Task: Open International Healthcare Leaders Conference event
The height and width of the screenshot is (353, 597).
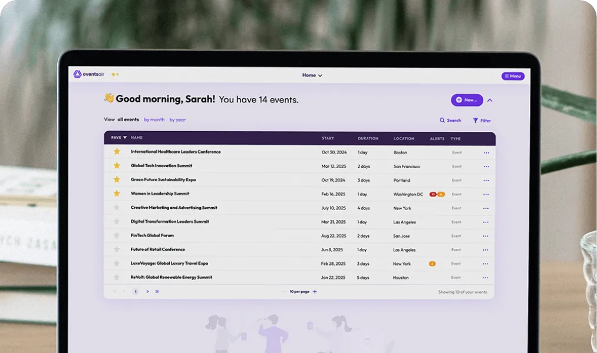Action: click(176, 152)
